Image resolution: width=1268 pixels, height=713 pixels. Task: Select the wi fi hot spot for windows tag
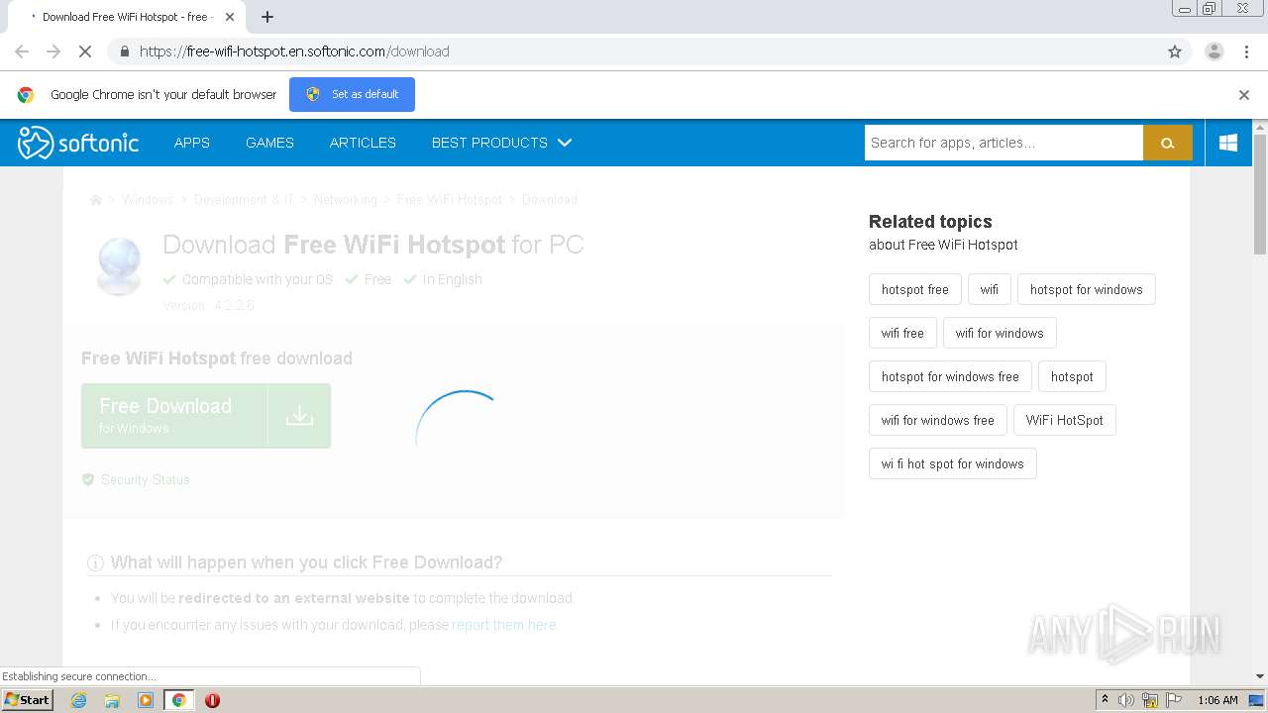tap(953, 463)
